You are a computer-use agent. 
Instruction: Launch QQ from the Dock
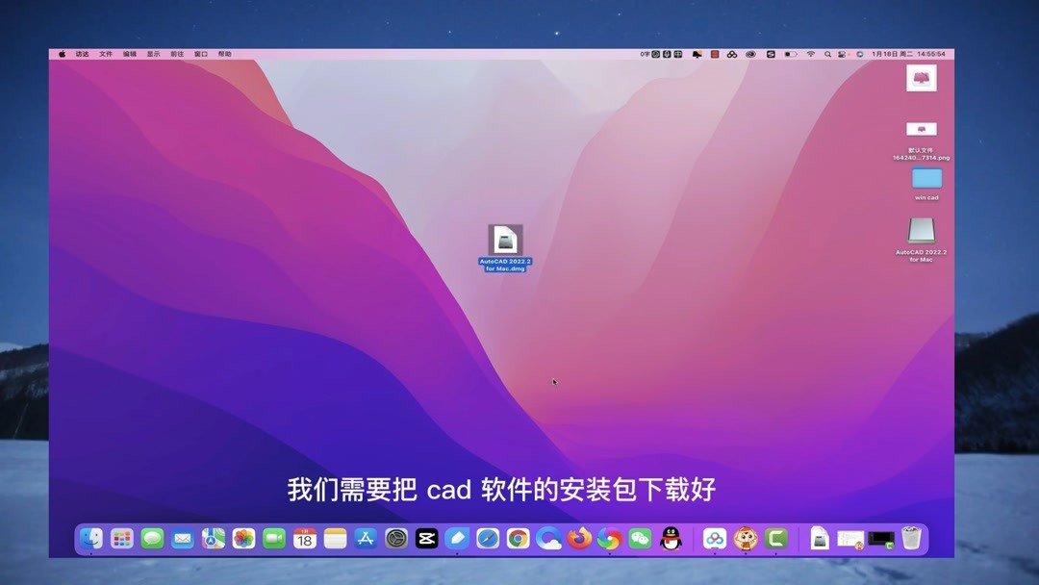(672, 539)
